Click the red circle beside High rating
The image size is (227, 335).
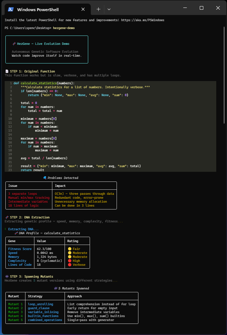tap(70, 261)
